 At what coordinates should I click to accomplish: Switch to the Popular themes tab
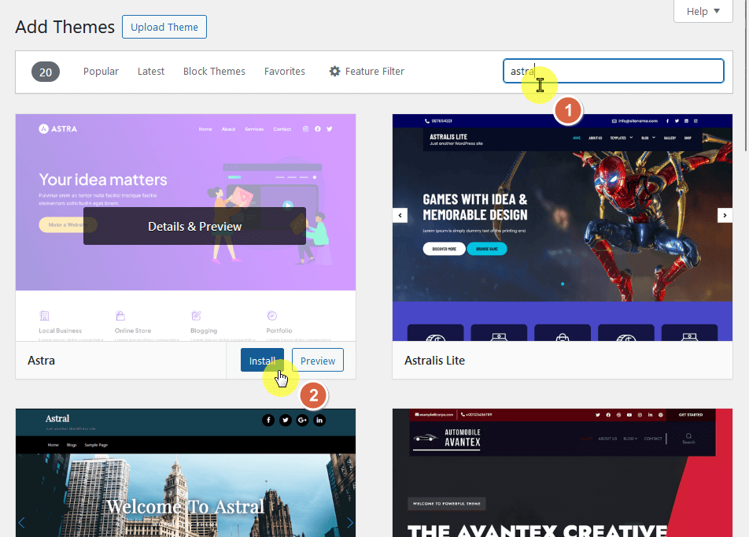click(101, 71)
